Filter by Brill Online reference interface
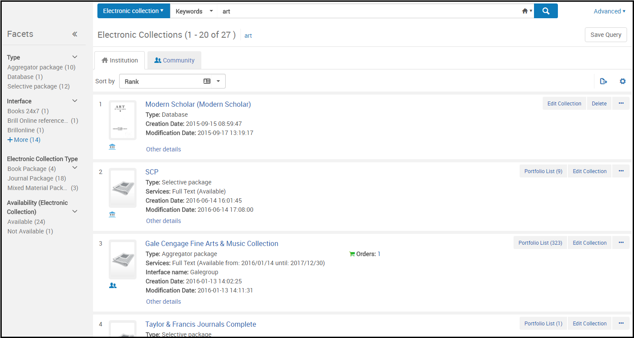The height and width of the screenshot is (338, 634). [x=43, y=121]
